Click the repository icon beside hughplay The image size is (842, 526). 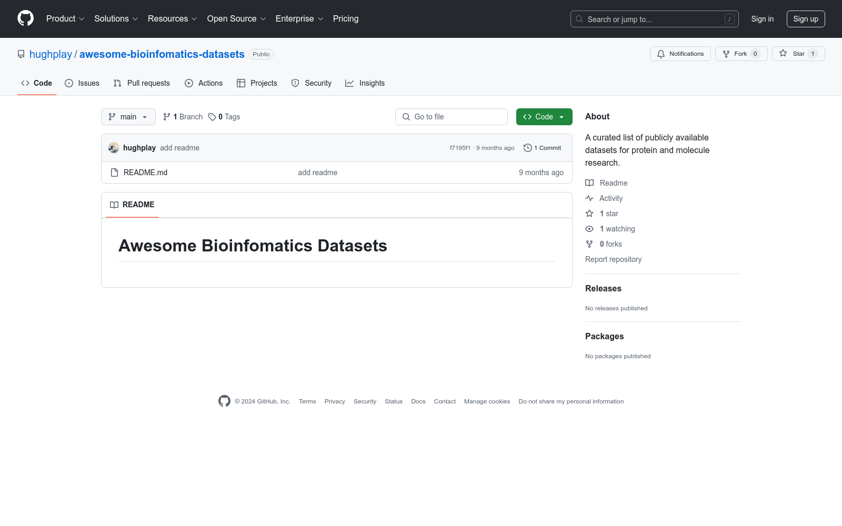coord(21,54)
